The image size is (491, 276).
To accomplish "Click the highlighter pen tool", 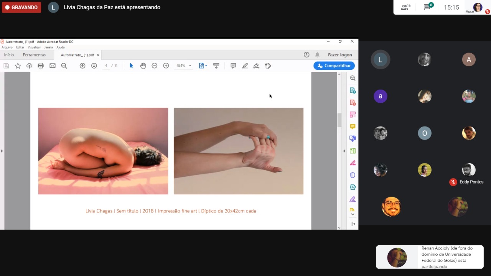I will click(245, 66).
